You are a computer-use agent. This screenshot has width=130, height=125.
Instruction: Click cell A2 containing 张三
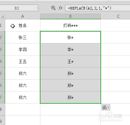pos(23,37)
